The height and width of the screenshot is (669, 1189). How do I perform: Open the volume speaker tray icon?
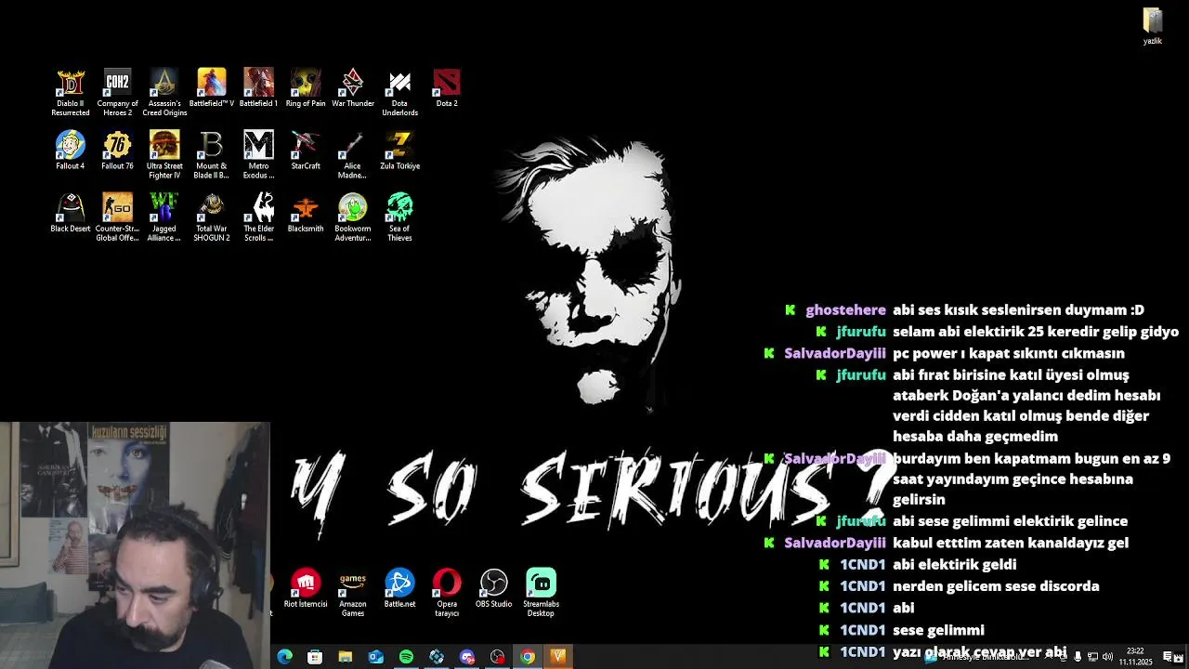1107,657
